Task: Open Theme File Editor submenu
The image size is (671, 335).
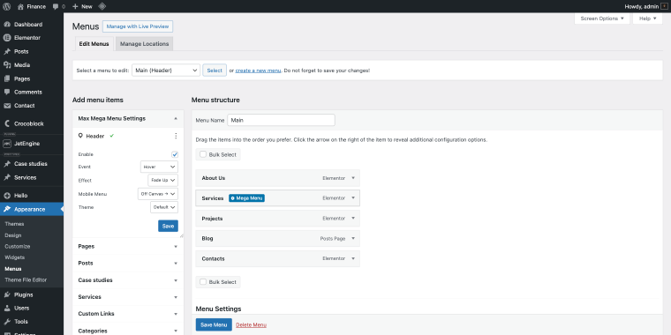Action: (x=26, y=279)
